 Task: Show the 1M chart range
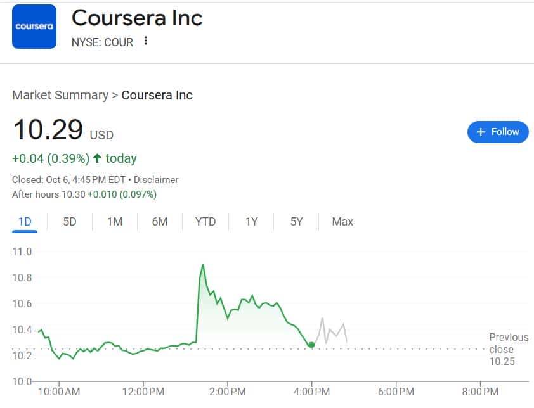(115, 222)
